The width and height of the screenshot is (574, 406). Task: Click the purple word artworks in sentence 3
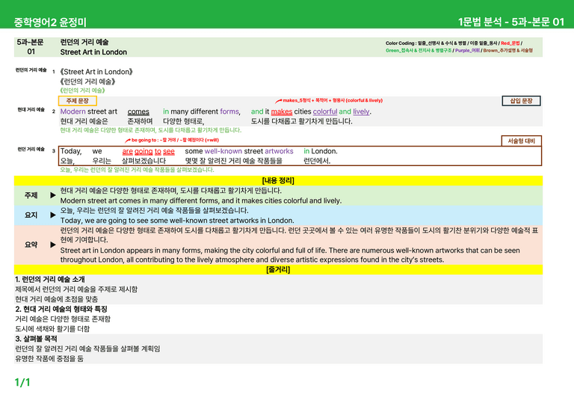click(x=279, y=151)
